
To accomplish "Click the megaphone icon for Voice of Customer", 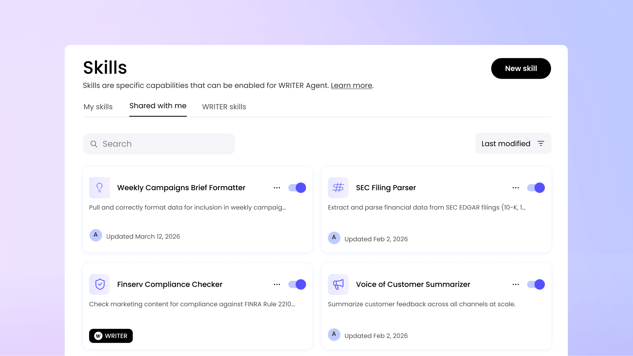I will pos(338,284).
